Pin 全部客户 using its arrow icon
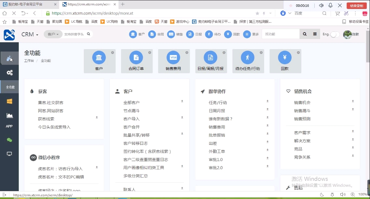This screenshot has height=199, width=370. click(x=182, y=101)
